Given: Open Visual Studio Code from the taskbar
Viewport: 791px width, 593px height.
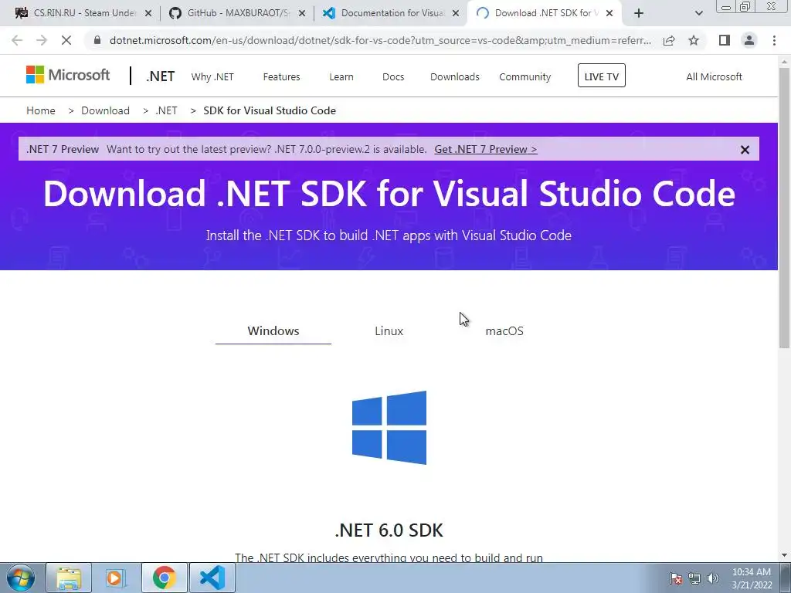Looking at the screenshot, I should (212, 578).
